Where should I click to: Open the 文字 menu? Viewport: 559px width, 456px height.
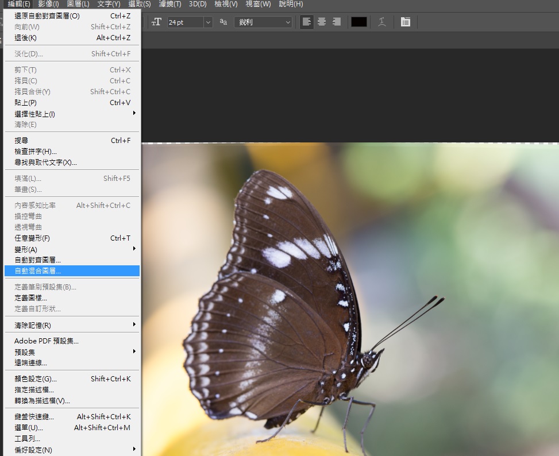point(109,4)
